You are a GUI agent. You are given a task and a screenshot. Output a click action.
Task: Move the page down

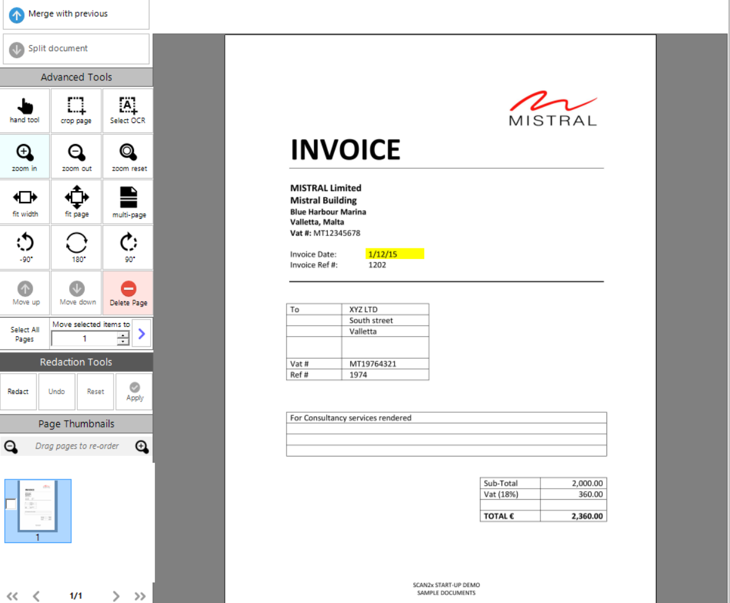tap(76, 293)
